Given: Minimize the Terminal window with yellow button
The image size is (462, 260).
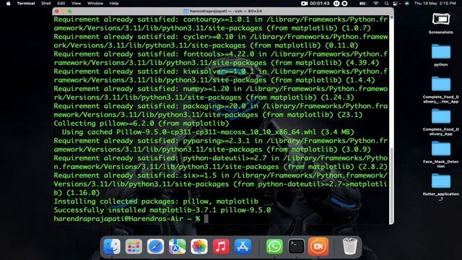Looking at the screenshot, I should pos(63,12).
